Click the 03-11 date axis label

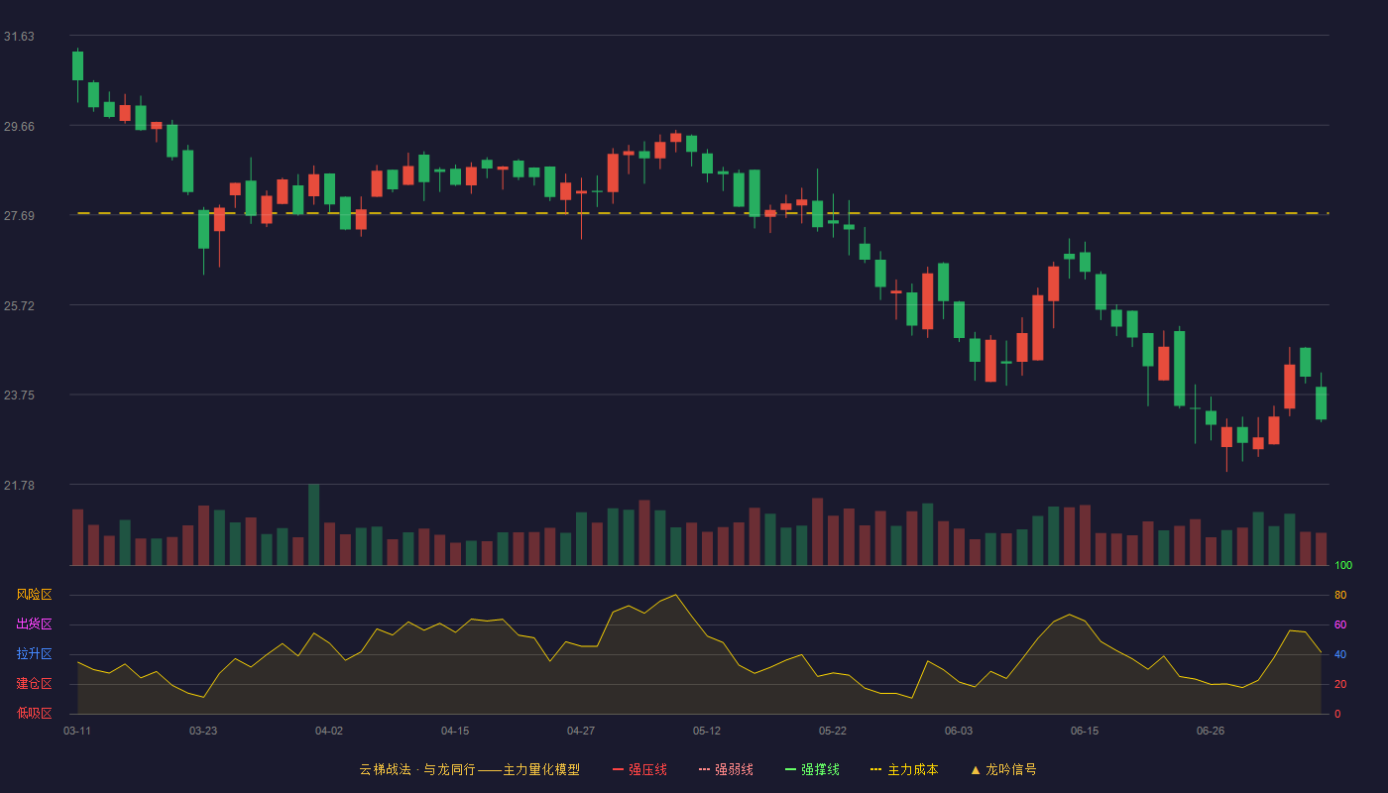click(77, 731)
